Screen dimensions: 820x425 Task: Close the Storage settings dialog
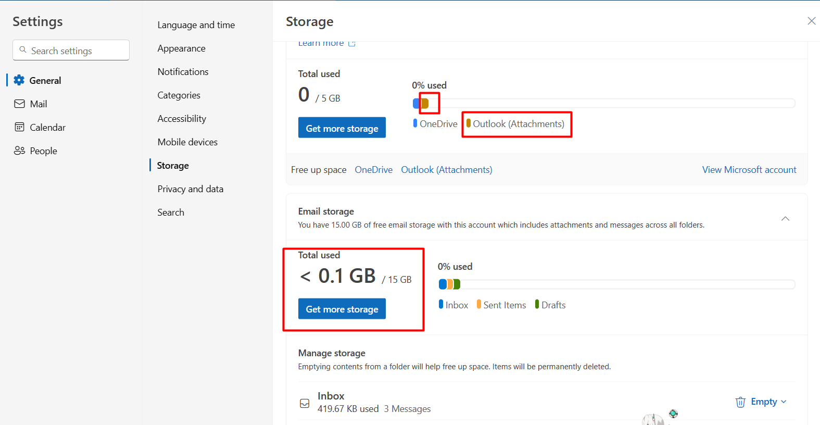[811, 21]
